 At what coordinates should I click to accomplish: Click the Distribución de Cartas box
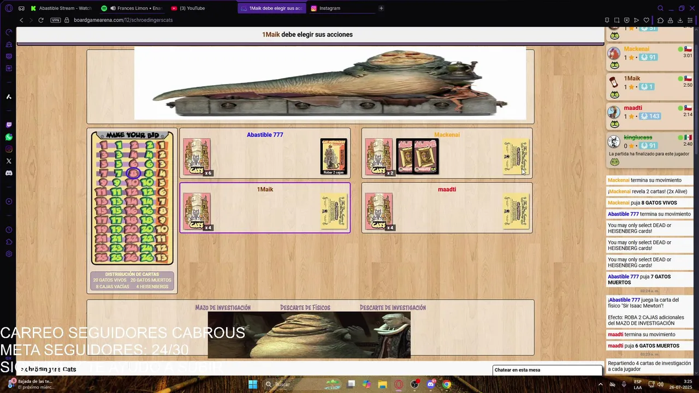coord(132,281)
